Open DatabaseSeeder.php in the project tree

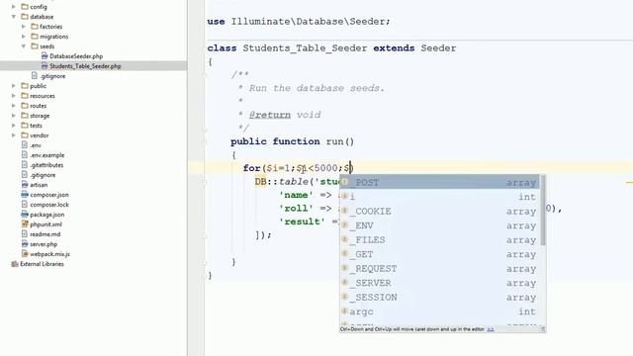[76, 56]
